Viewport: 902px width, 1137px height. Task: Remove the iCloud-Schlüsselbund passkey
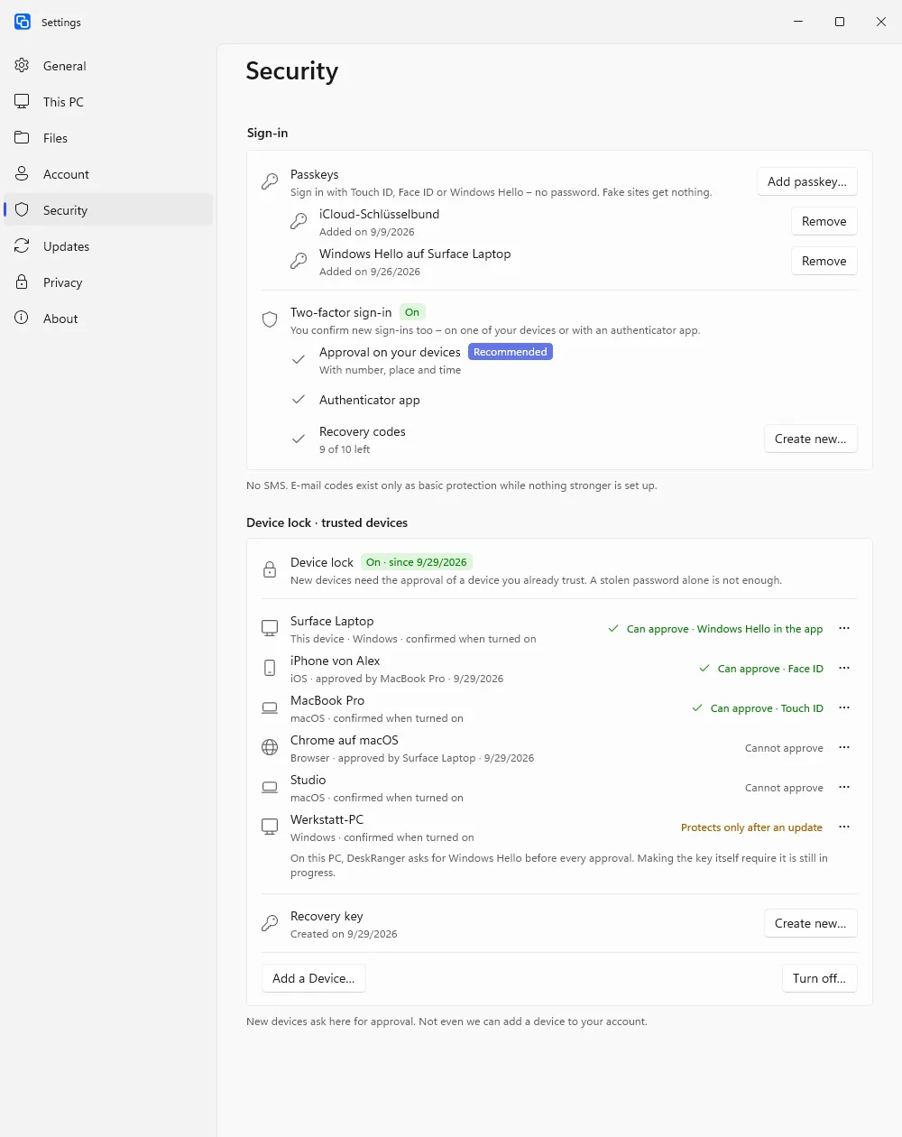click(x=824, y=221)
